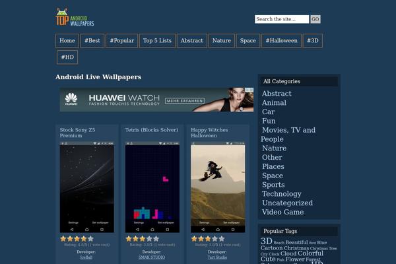Select the Technology category
The width and height of the screenshot is (396, 264).
[282, 194]
